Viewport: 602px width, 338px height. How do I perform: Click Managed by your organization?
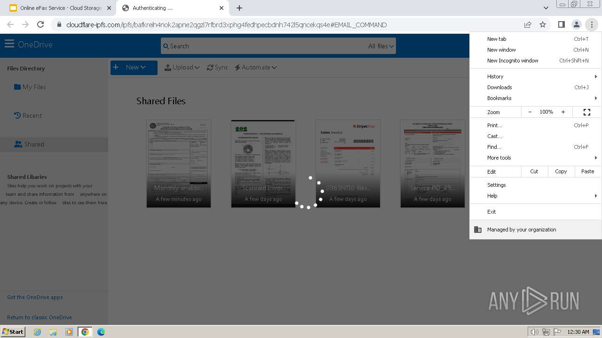coord(536,230)
